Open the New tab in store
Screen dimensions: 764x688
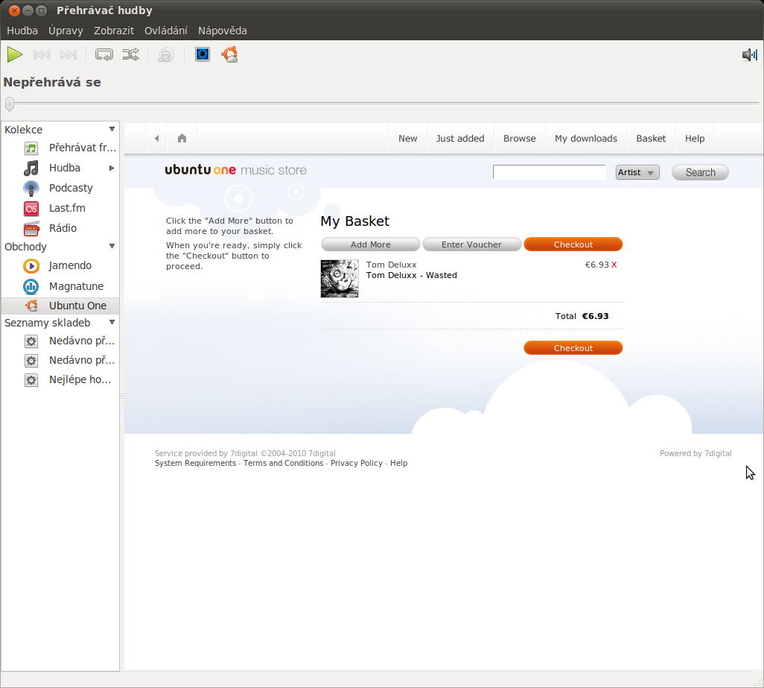[x=407, y=139]
